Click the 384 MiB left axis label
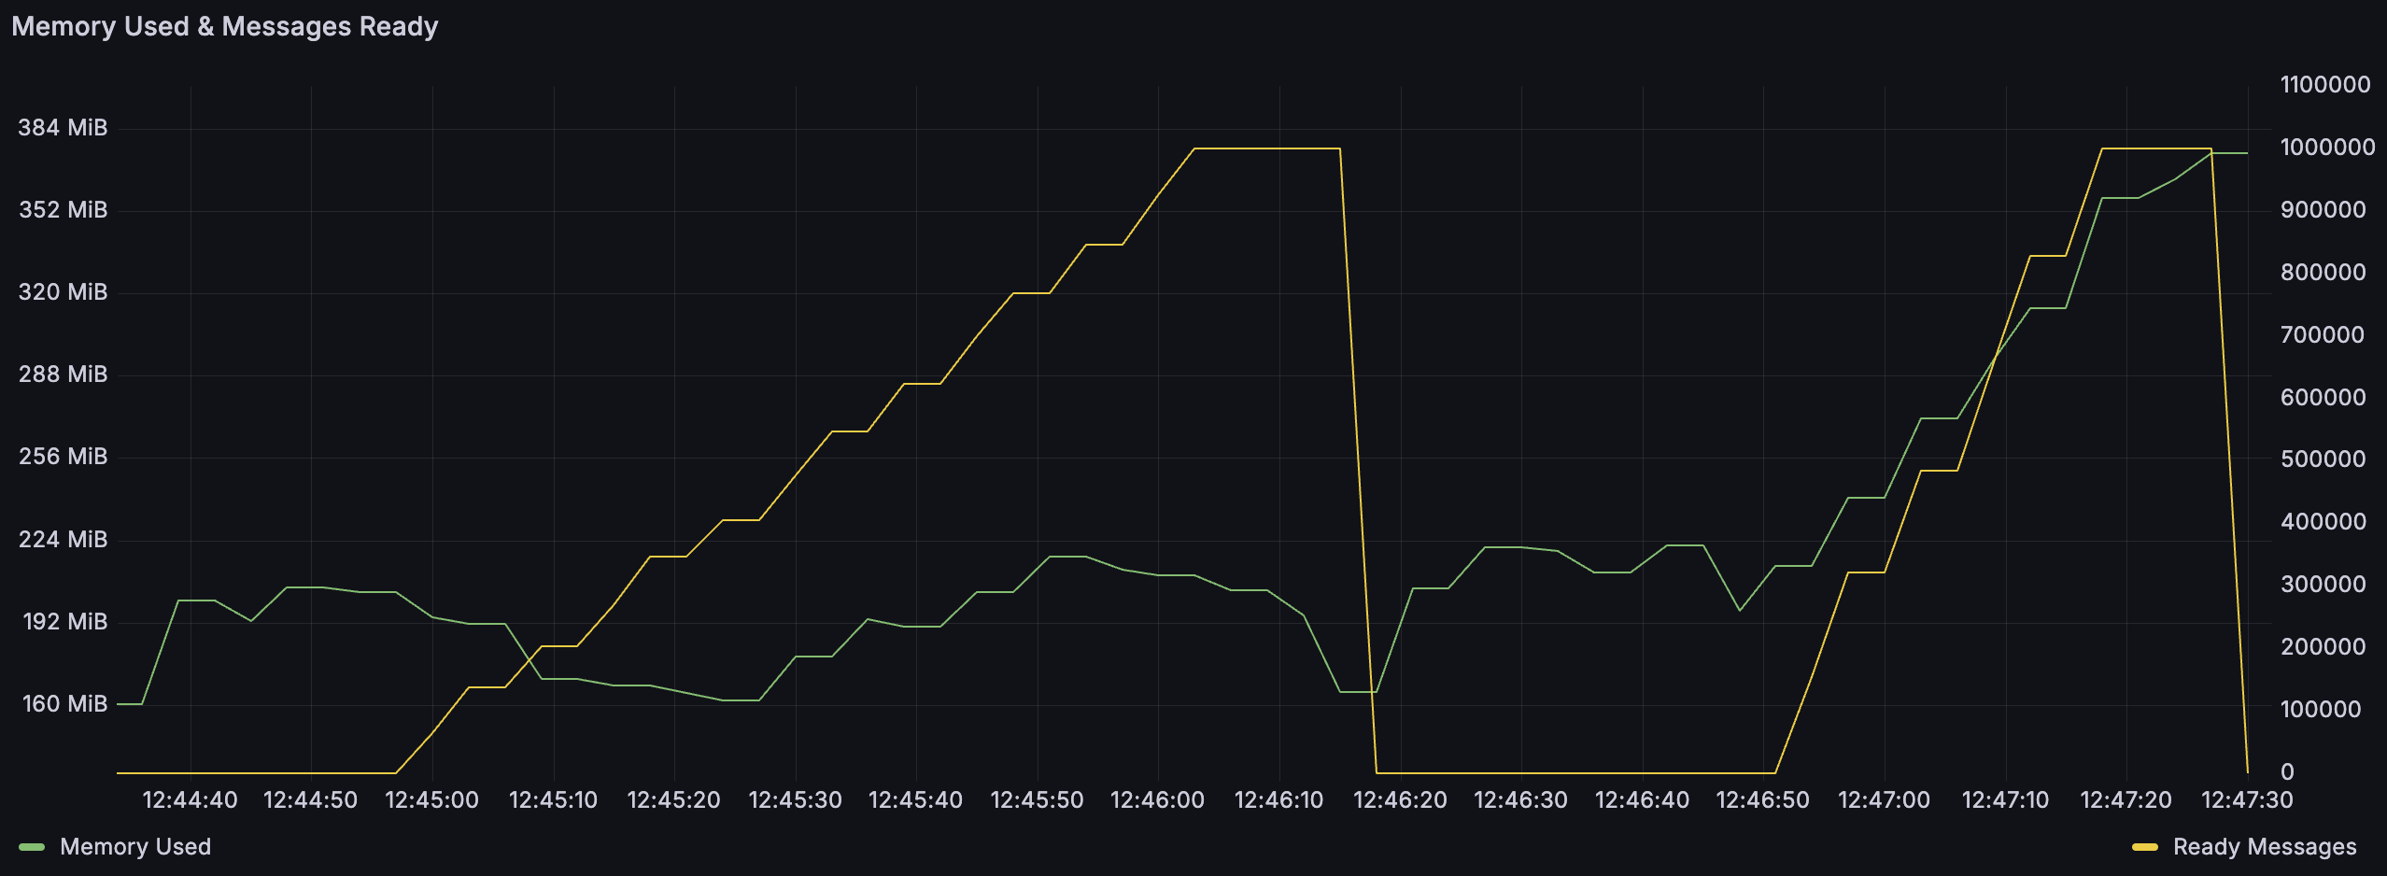This screenshot has height=876, width=2387. pyautogui.click(x=63, y=128)
